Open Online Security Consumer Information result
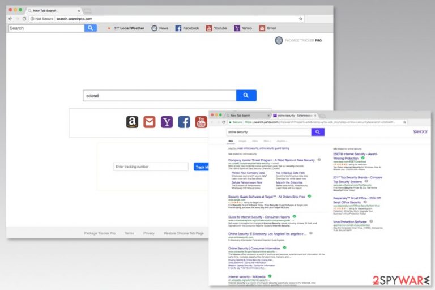This screenshot has height=290, width=435. coord(254,248)
